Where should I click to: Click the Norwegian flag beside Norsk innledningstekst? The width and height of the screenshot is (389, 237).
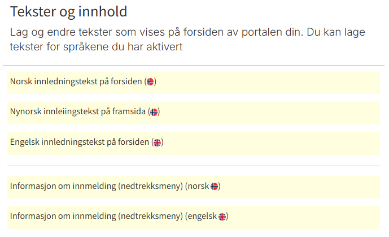[x=150, y=81]
